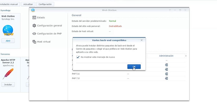Click 'Estado de host virtual' label

tap(83, 31)
